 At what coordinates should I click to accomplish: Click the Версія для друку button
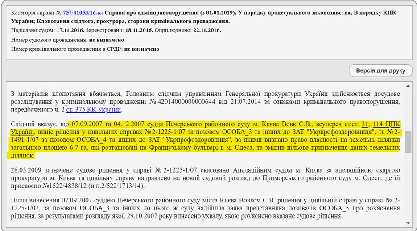380,71
